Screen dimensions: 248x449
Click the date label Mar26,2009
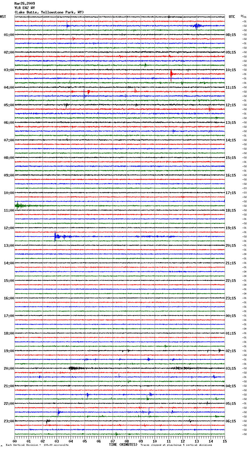coord(25,4)
